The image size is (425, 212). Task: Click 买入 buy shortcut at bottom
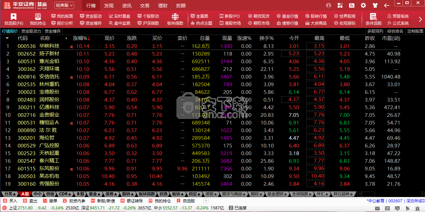point(10,201)
